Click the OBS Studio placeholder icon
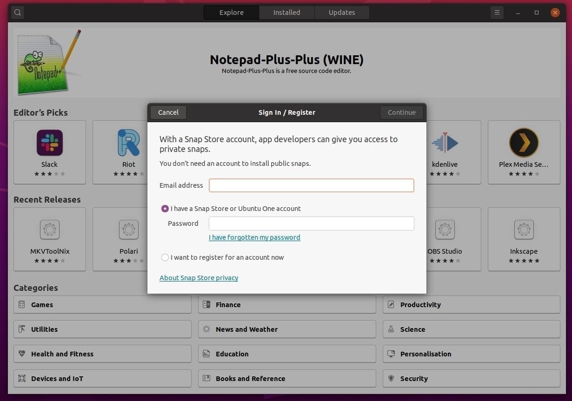Screen dimensions: 572x401 (x=445, y=230)
